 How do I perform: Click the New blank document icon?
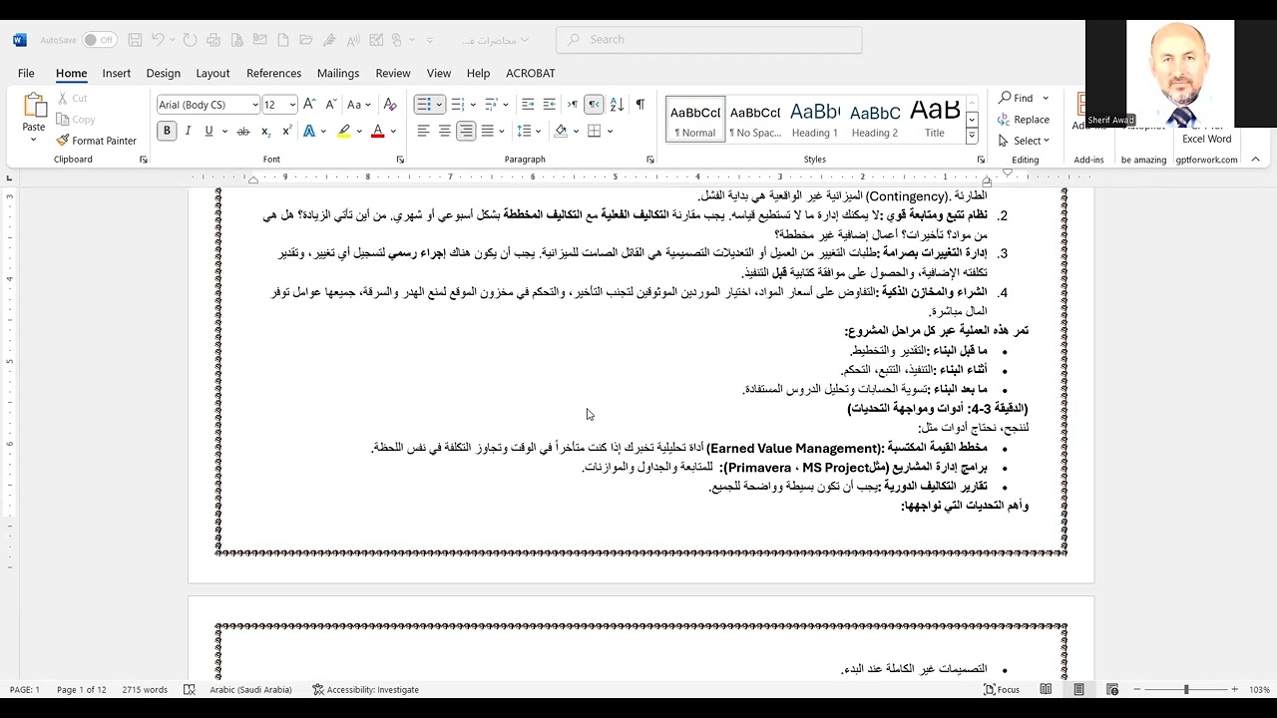coord(283,40)
